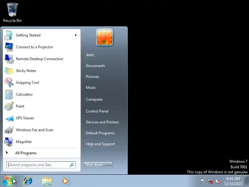Open Windows Media Player from the taskbar

pyautogui.click(x=65, y=181)
